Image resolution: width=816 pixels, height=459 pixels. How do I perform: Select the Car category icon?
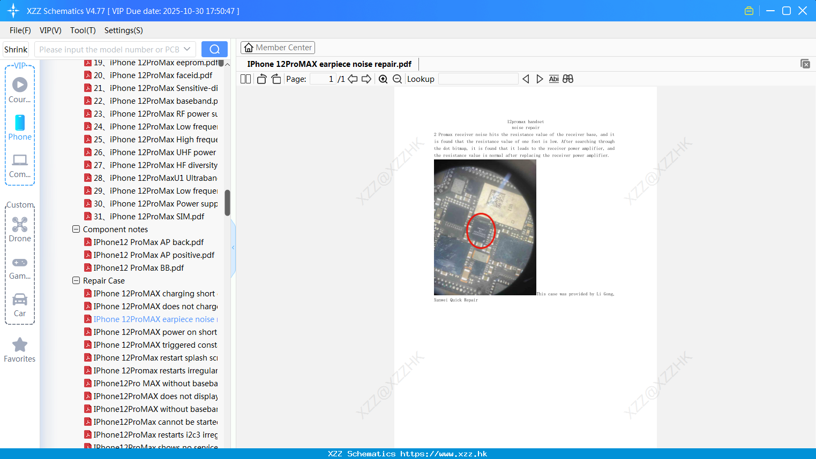tap(20, 305)
